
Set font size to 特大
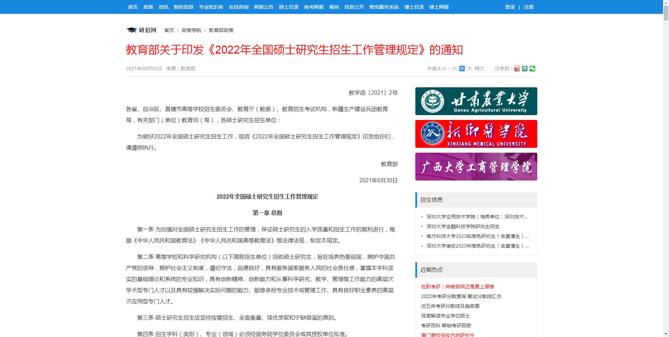tap(479, 69)
